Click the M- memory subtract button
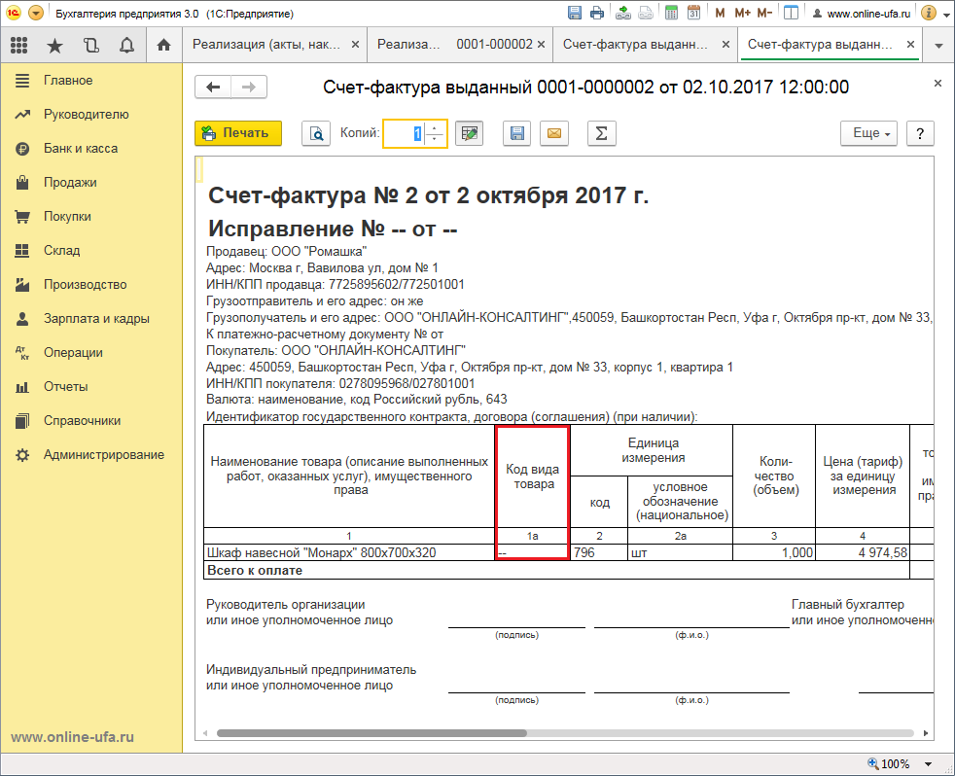Screen dimensions: 955x776 (x=764, y=13)
